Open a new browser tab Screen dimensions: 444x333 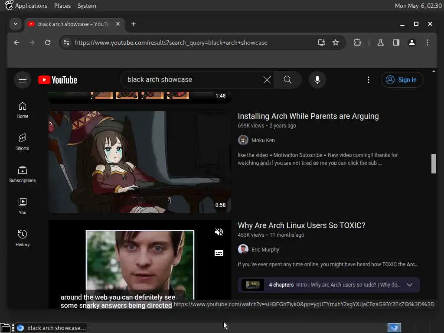click(134, 24)
